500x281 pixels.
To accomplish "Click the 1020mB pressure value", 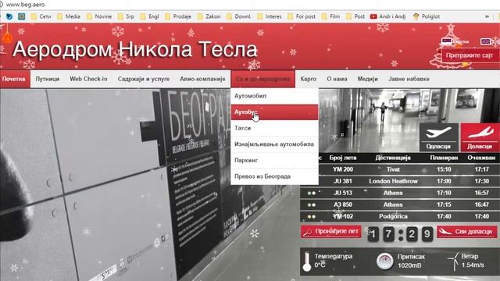I will (409, 265).
